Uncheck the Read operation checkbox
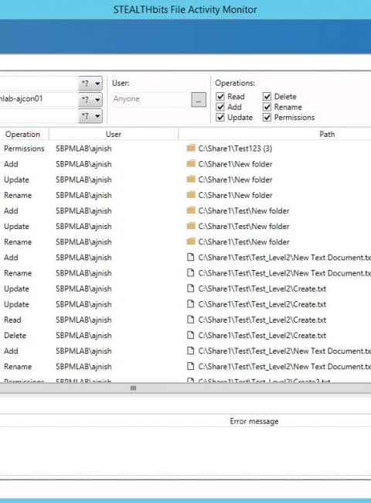Screen dimensions: 371x503 [220, 96]
